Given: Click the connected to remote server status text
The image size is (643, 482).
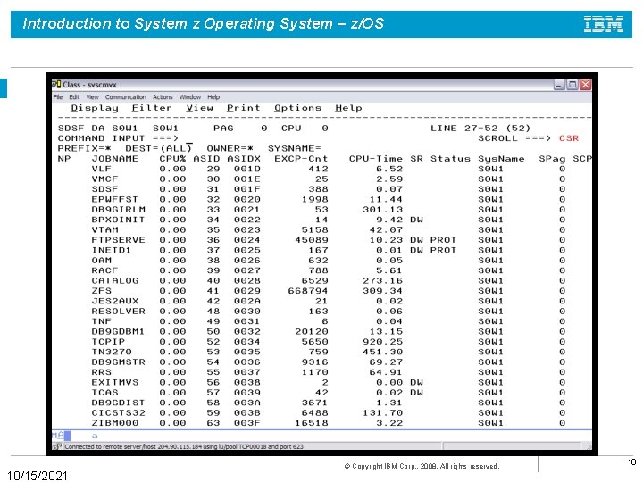Looking at the screenshot, I should [184, 446].
